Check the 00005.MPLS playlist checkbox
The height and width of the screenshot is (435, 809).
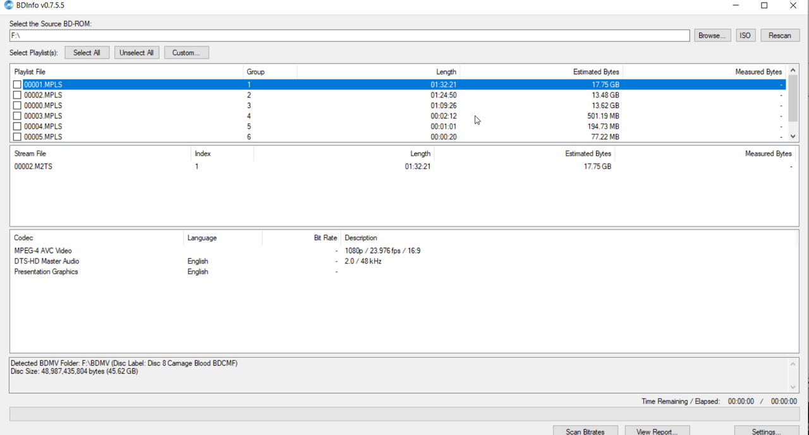pos(17,137)
